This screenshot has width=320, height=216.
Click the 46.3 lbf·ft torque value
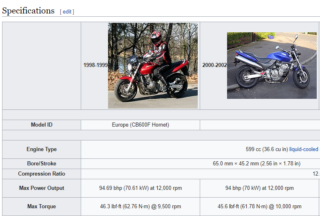coord(140,207)
